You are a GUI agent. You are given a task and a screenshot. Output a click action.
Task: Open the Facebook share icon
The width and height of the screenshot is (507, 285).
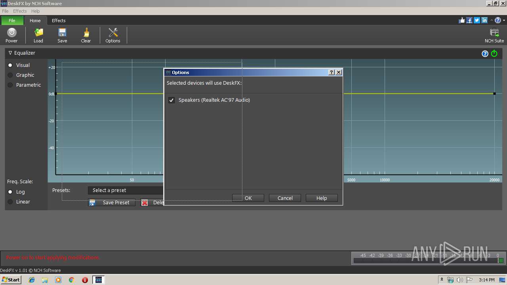click(469, 21)
